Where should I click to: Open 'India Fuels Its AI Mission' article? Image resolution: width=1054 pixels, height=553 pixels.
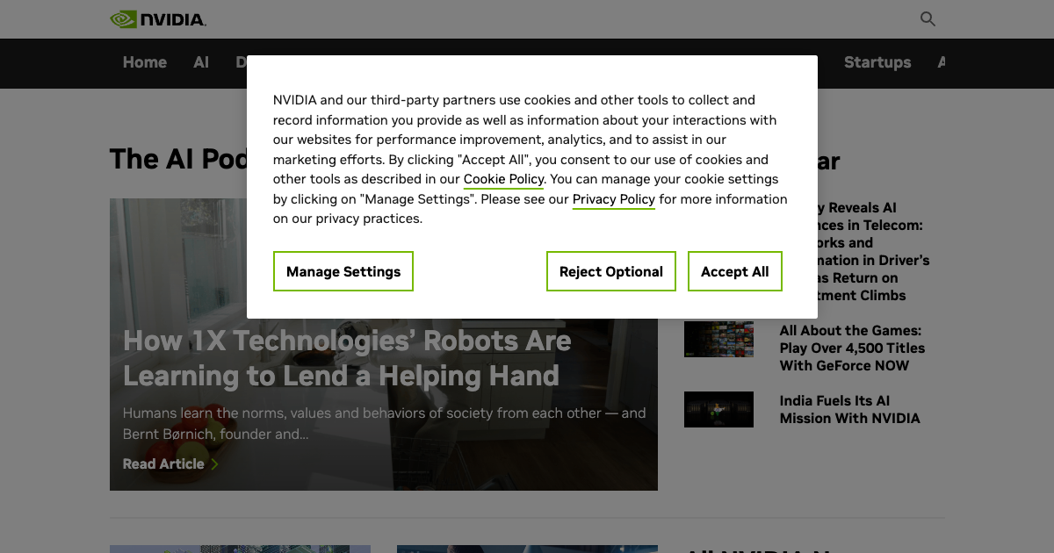pos(849,409)
